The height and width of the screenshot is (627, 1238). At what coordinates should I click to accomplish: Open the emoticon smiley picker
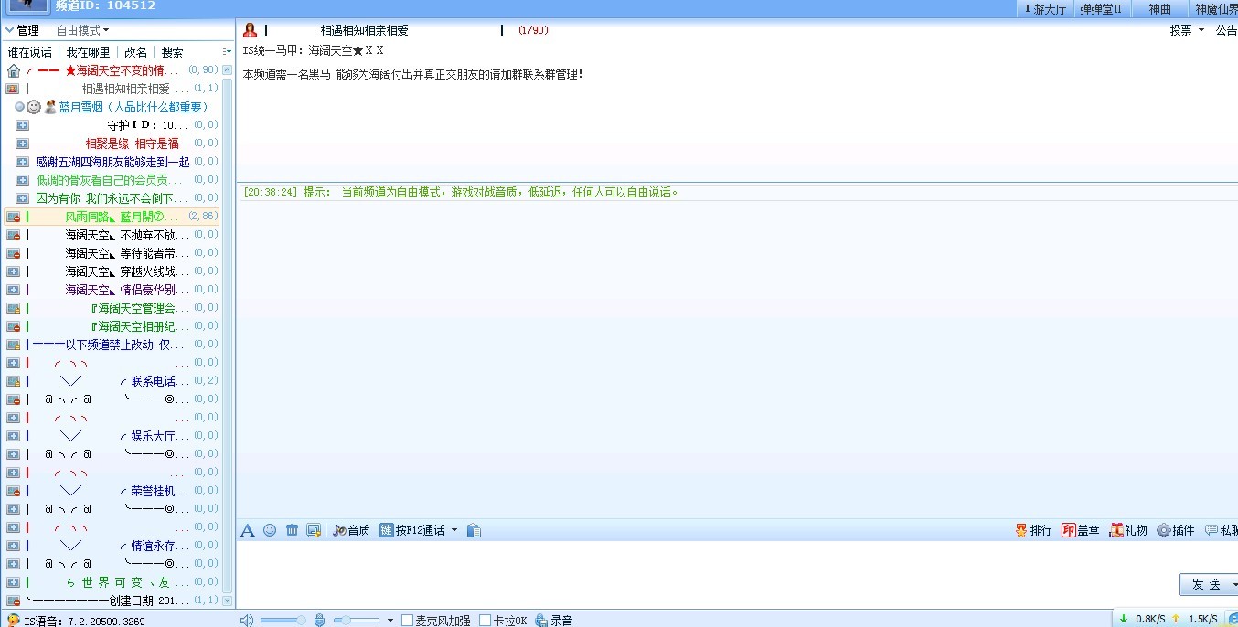coord(270,530)
